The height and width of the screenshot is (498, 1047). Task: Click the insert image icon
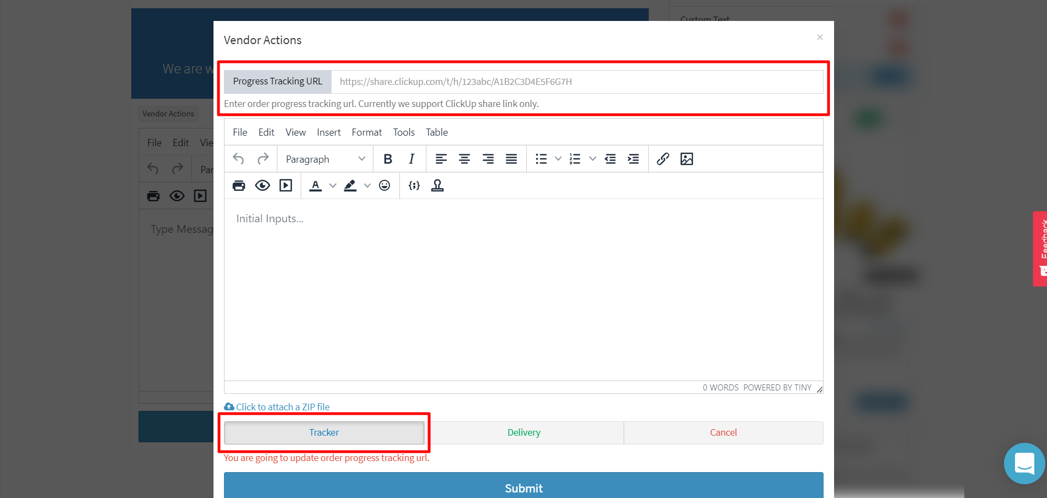(x=687, y=159)
